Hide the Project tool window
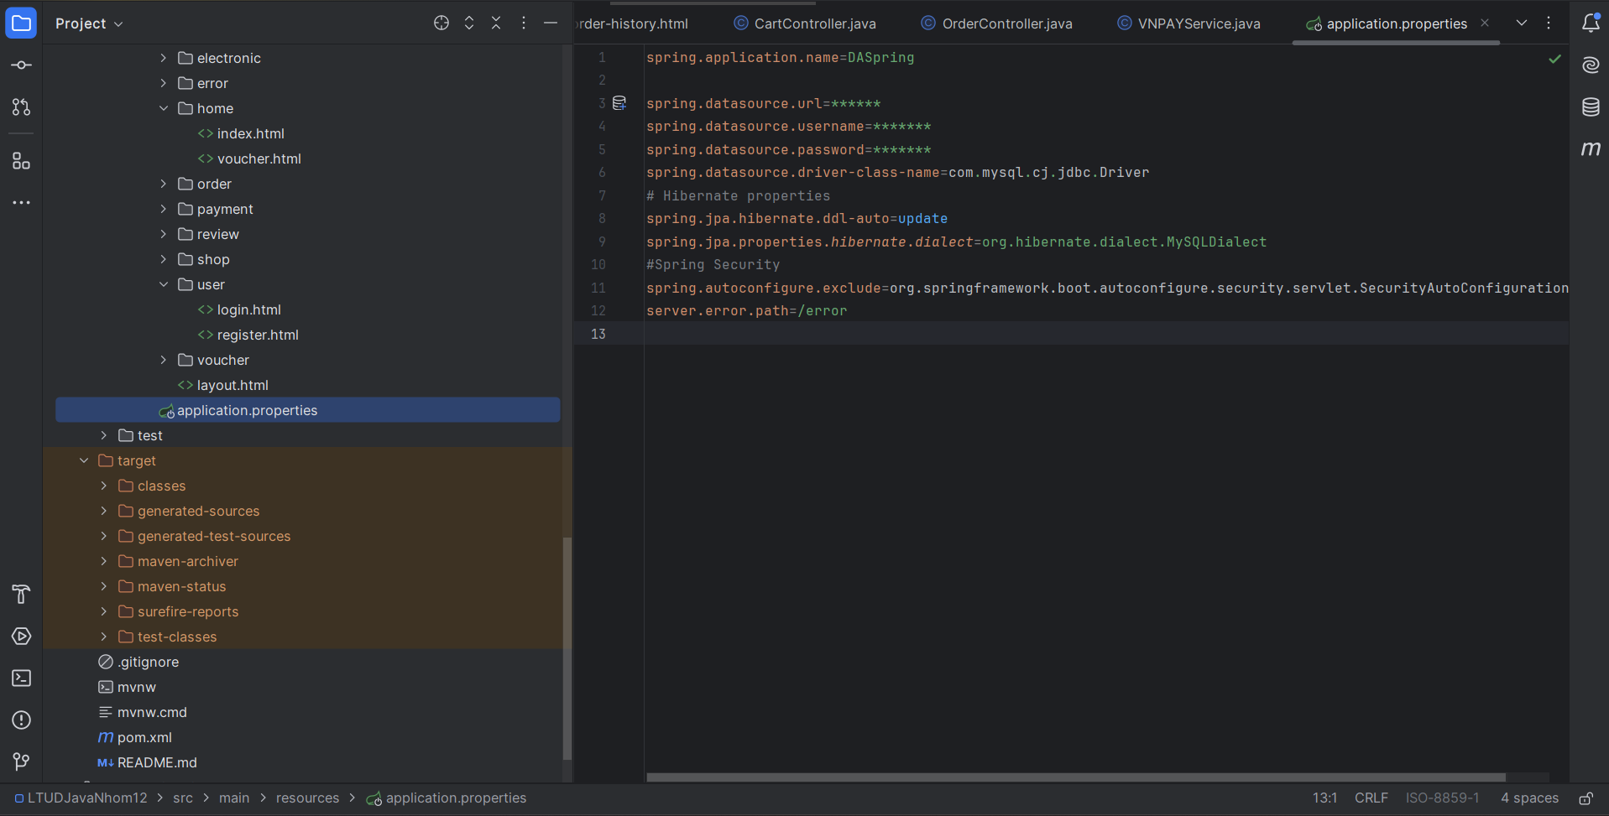1609x816 pixels. 551,23
